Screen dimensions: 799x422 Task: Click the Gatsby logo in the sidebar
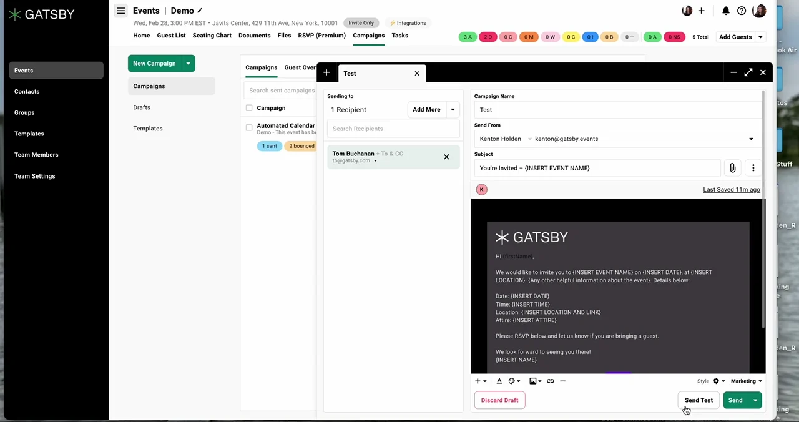[x=42, y=14]
